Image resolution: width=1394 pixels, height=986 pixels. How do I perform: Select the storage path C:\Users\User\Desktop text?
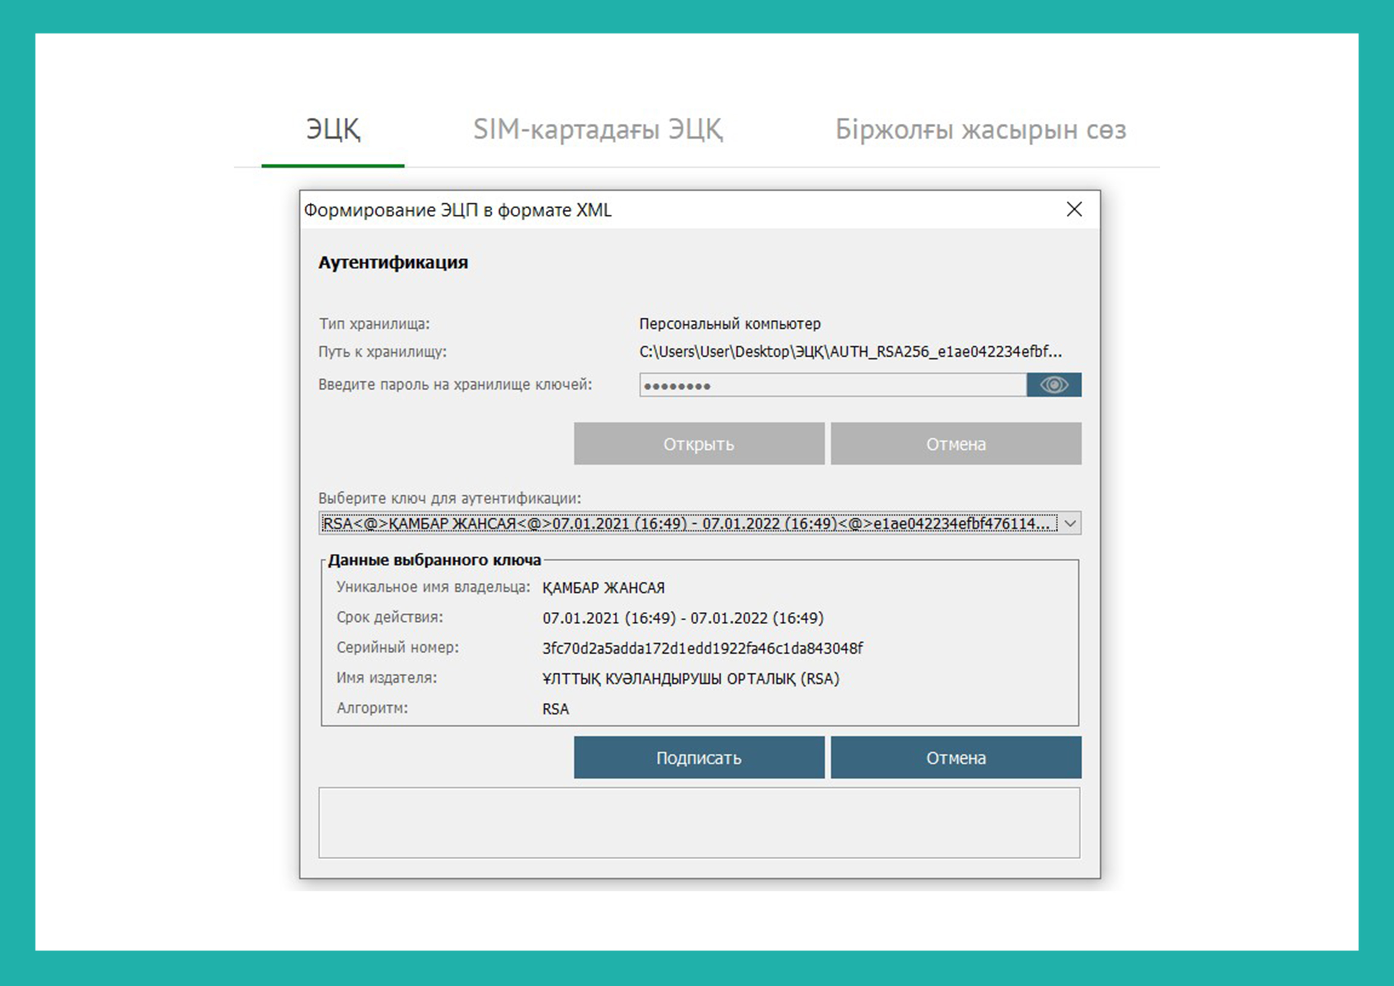point(851,352)
